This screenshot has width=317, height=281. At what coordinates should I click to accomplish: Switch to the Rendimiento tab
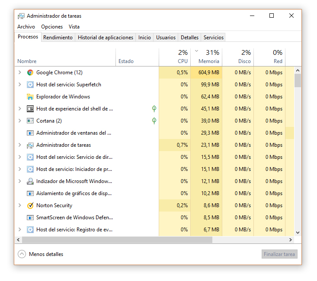(58, 38)
